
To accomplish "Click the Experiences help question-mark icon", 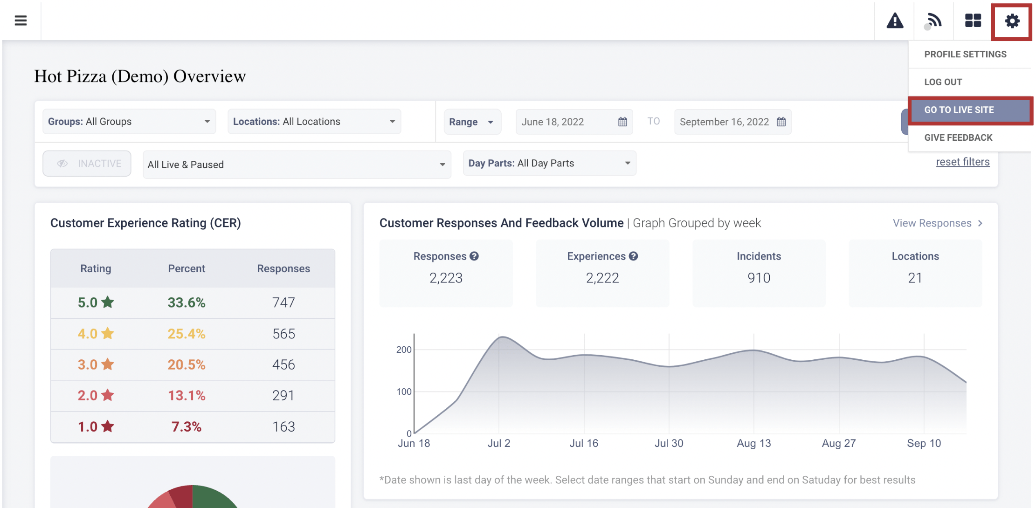I will click(x=633, y=256).
